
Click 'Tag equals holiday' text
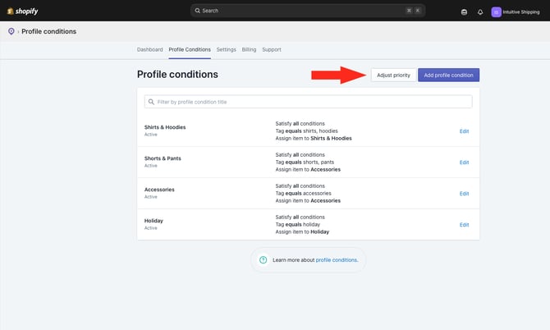[297, 224]
